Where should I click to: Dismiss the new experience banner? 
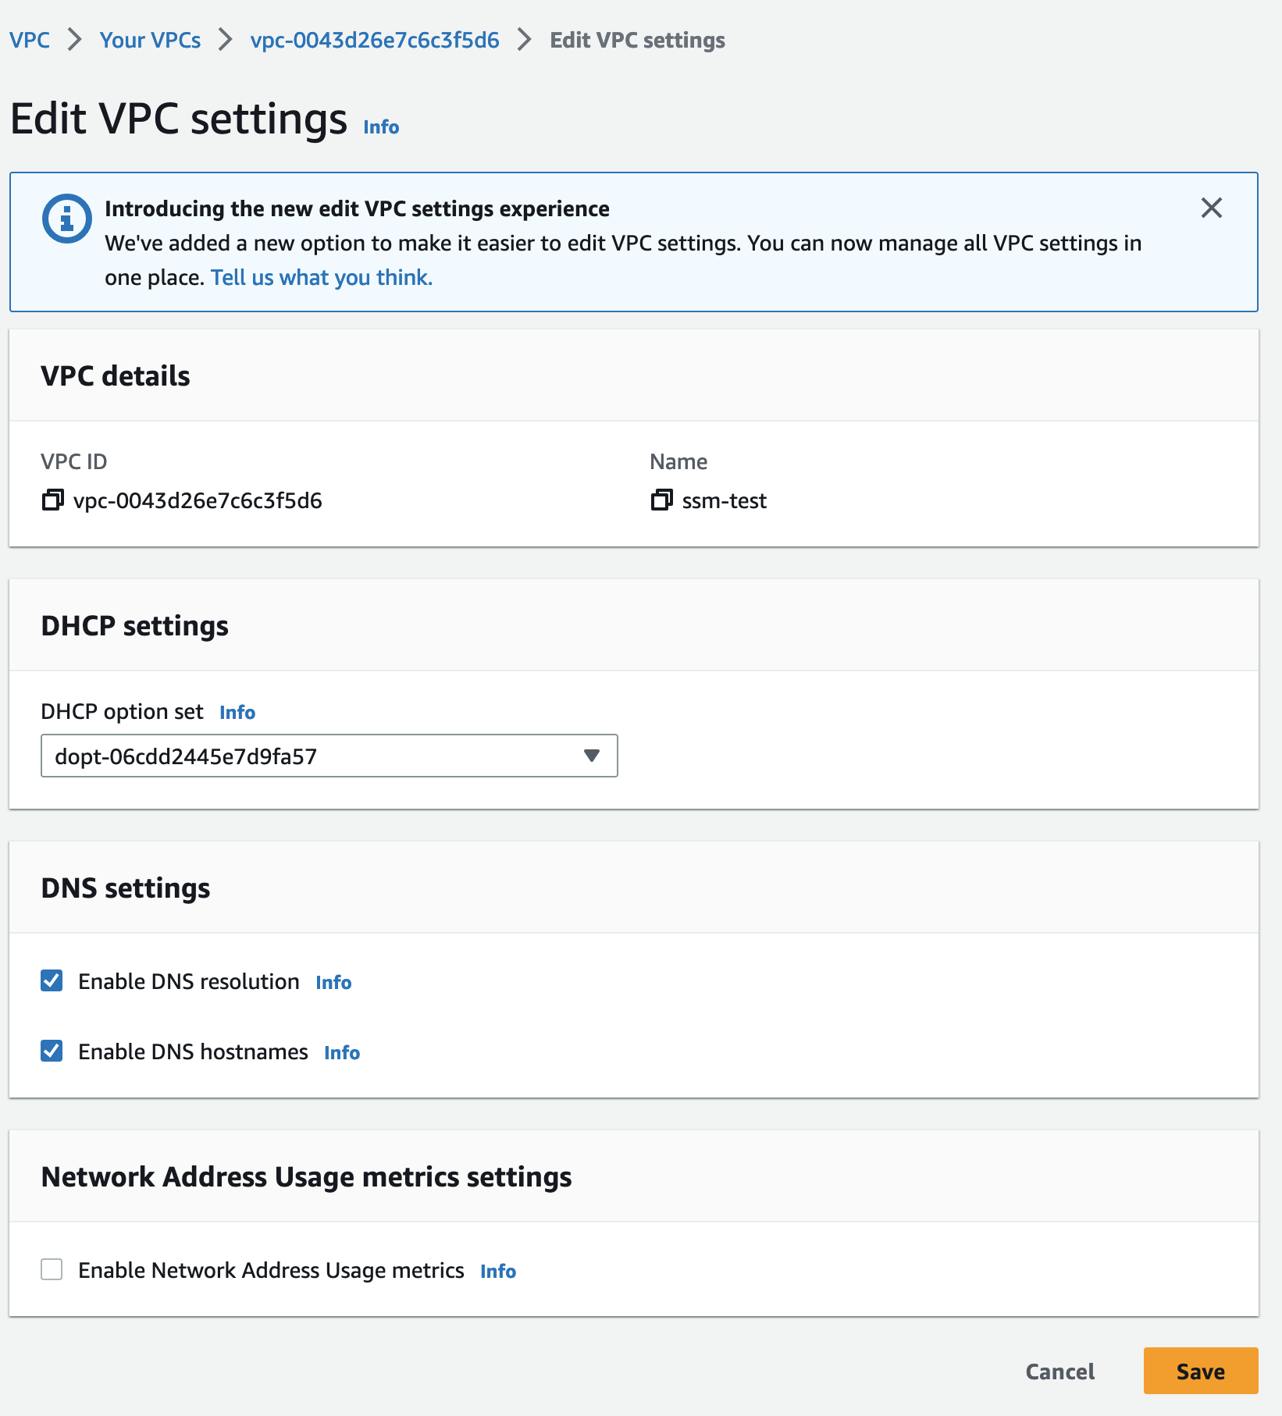click(1211, 208)
